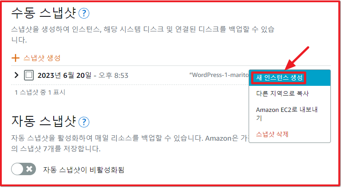Click the square snapshot icon in the row
This screenshot has width=341, height=188.
[29, 75]
